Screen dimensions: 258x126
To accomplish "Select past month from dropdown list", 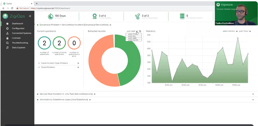I will pyautogui.click(x=133, y=40).
